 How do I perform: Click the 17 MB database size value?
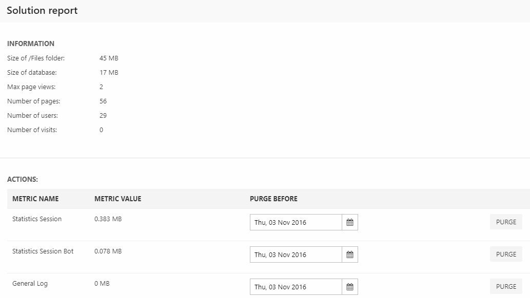[x=109, y=73]
